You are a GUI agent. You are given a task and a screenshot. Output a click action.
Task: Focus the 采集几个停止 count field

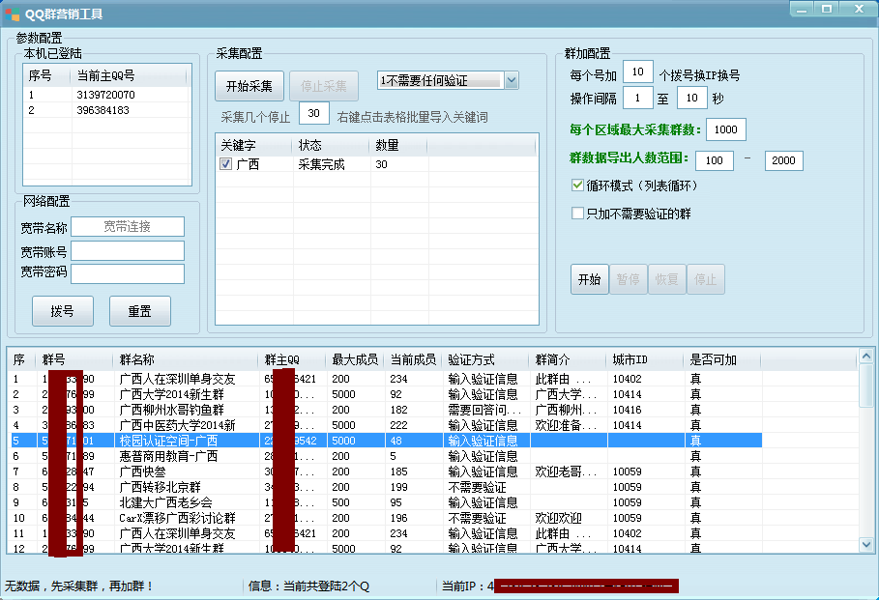pyautogui.click(x=314, y=114)
